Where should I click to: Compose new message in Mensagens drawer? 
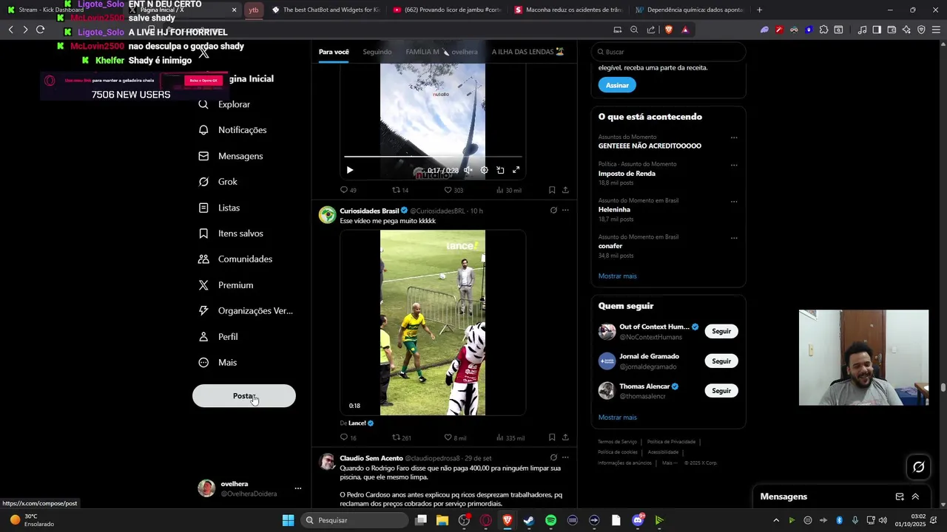[x=900, y=497]
